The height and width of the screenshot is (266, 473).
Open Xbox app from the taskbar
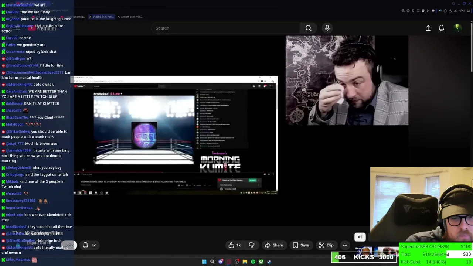261,262
